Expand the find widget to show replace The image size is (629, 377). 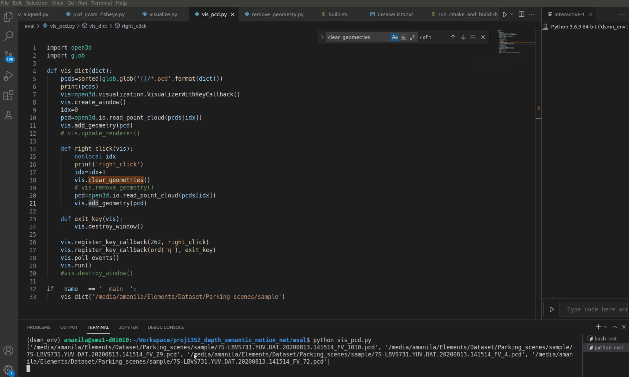coord(322,37)
